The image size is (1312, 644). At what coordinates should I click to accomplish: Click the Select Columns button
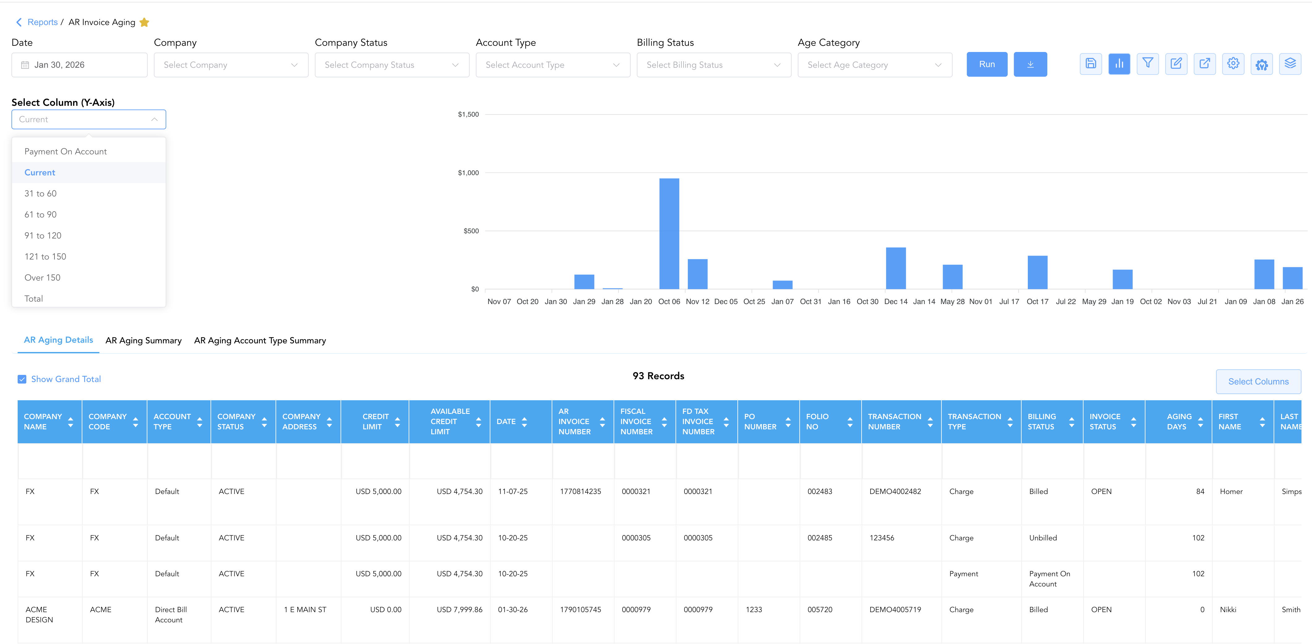1258,381
